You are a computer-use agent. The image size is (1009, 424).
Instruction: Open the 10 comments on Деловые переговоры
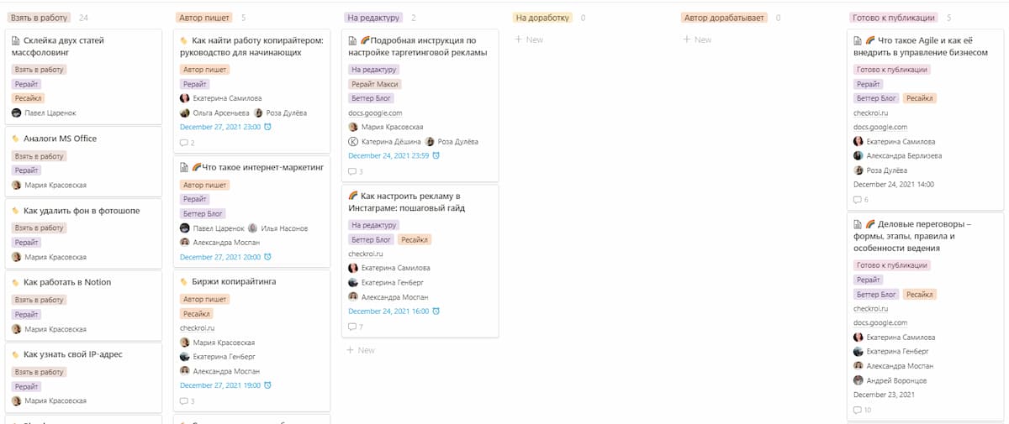[862, 410]
